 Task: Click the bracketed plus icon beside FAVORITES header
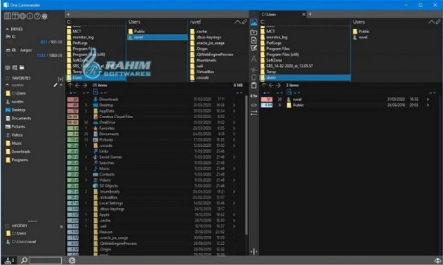tap(61, 79)
